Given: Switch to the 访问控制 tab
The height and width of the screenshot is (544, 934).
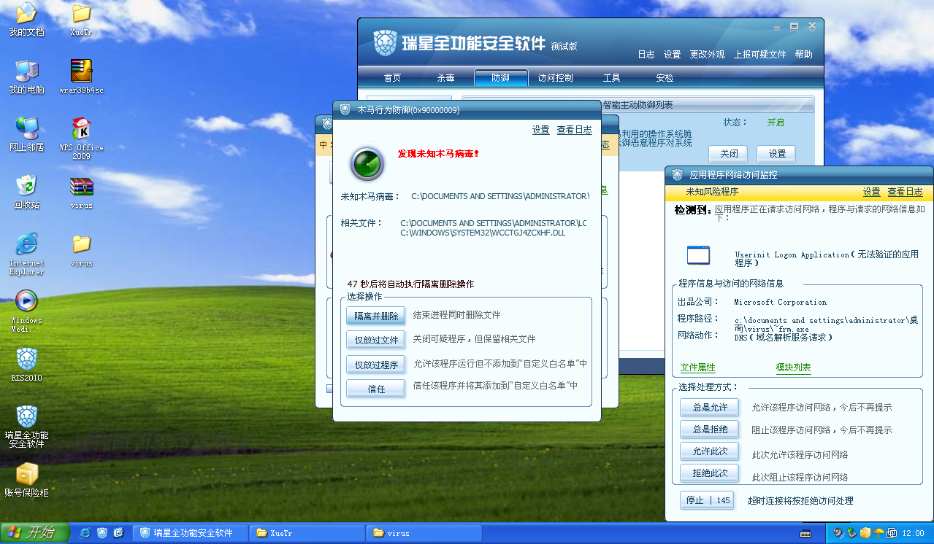Looking at the screenshot, I should [555, 78].
